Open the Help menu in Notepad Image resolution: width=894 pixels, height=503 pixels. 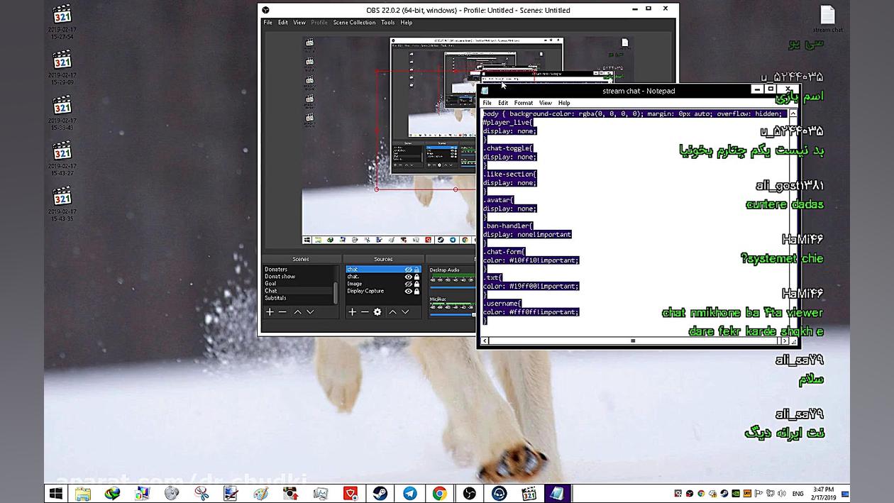tap(564, 103)
